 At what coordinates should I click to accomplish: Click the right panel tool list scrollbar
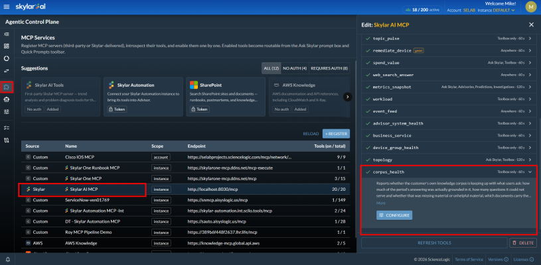pyautogui.click(x=539, y=174)
